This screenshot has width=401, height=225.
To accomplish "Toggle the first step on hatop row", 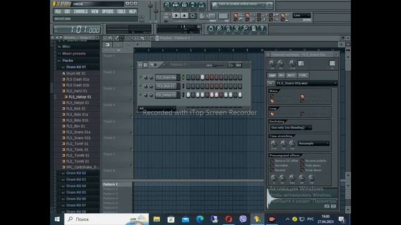I will [188, 95].
